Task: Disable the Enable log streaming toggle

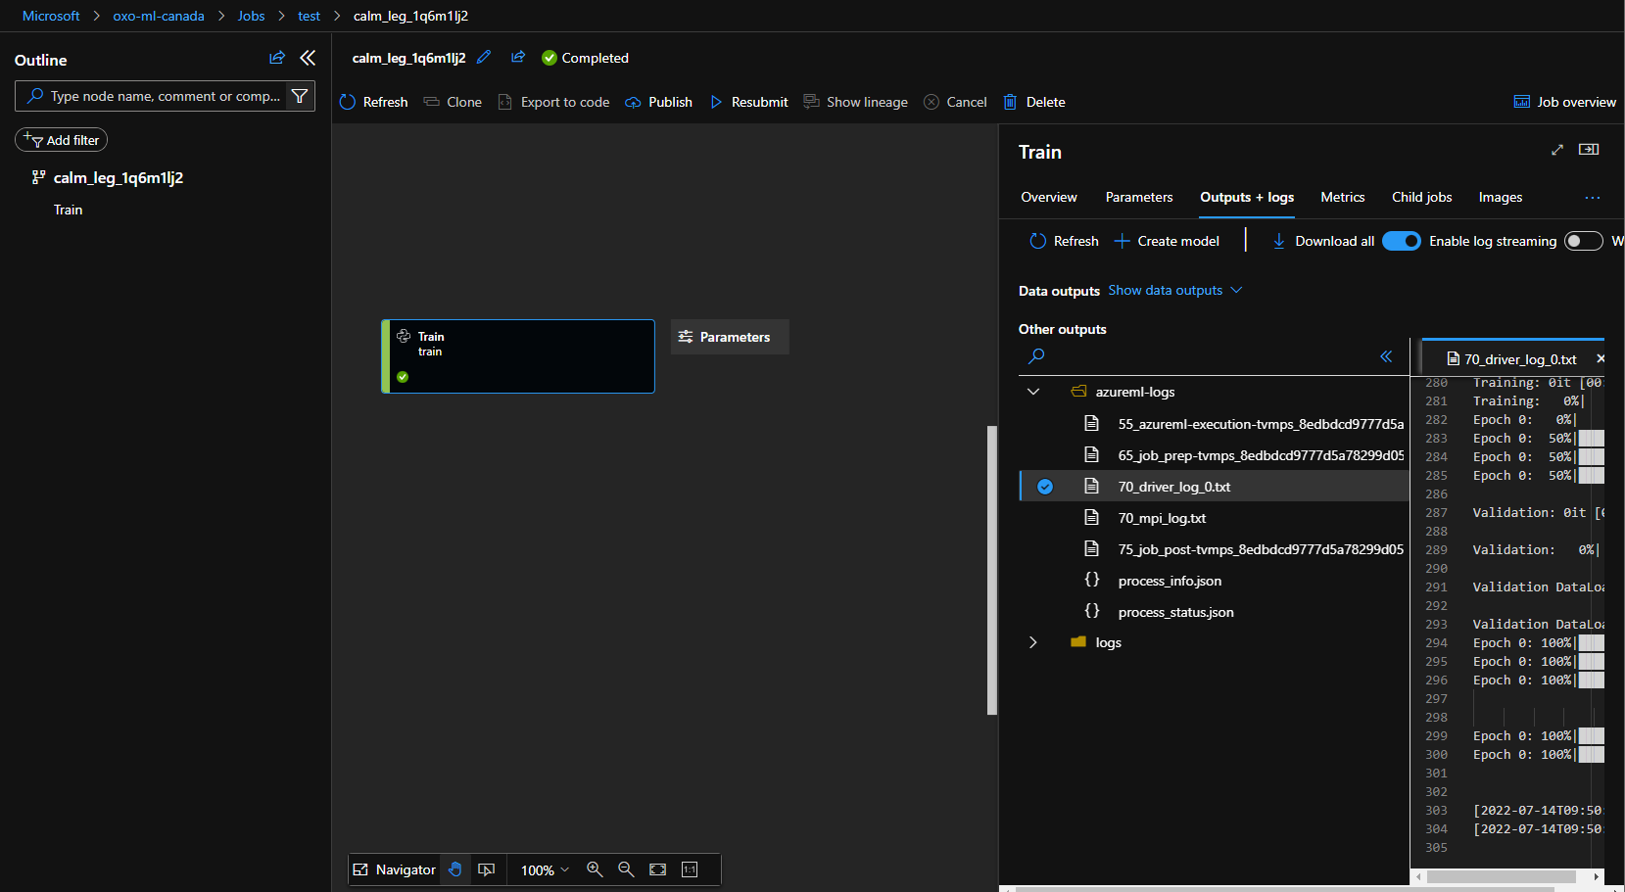Action: 1401,241
